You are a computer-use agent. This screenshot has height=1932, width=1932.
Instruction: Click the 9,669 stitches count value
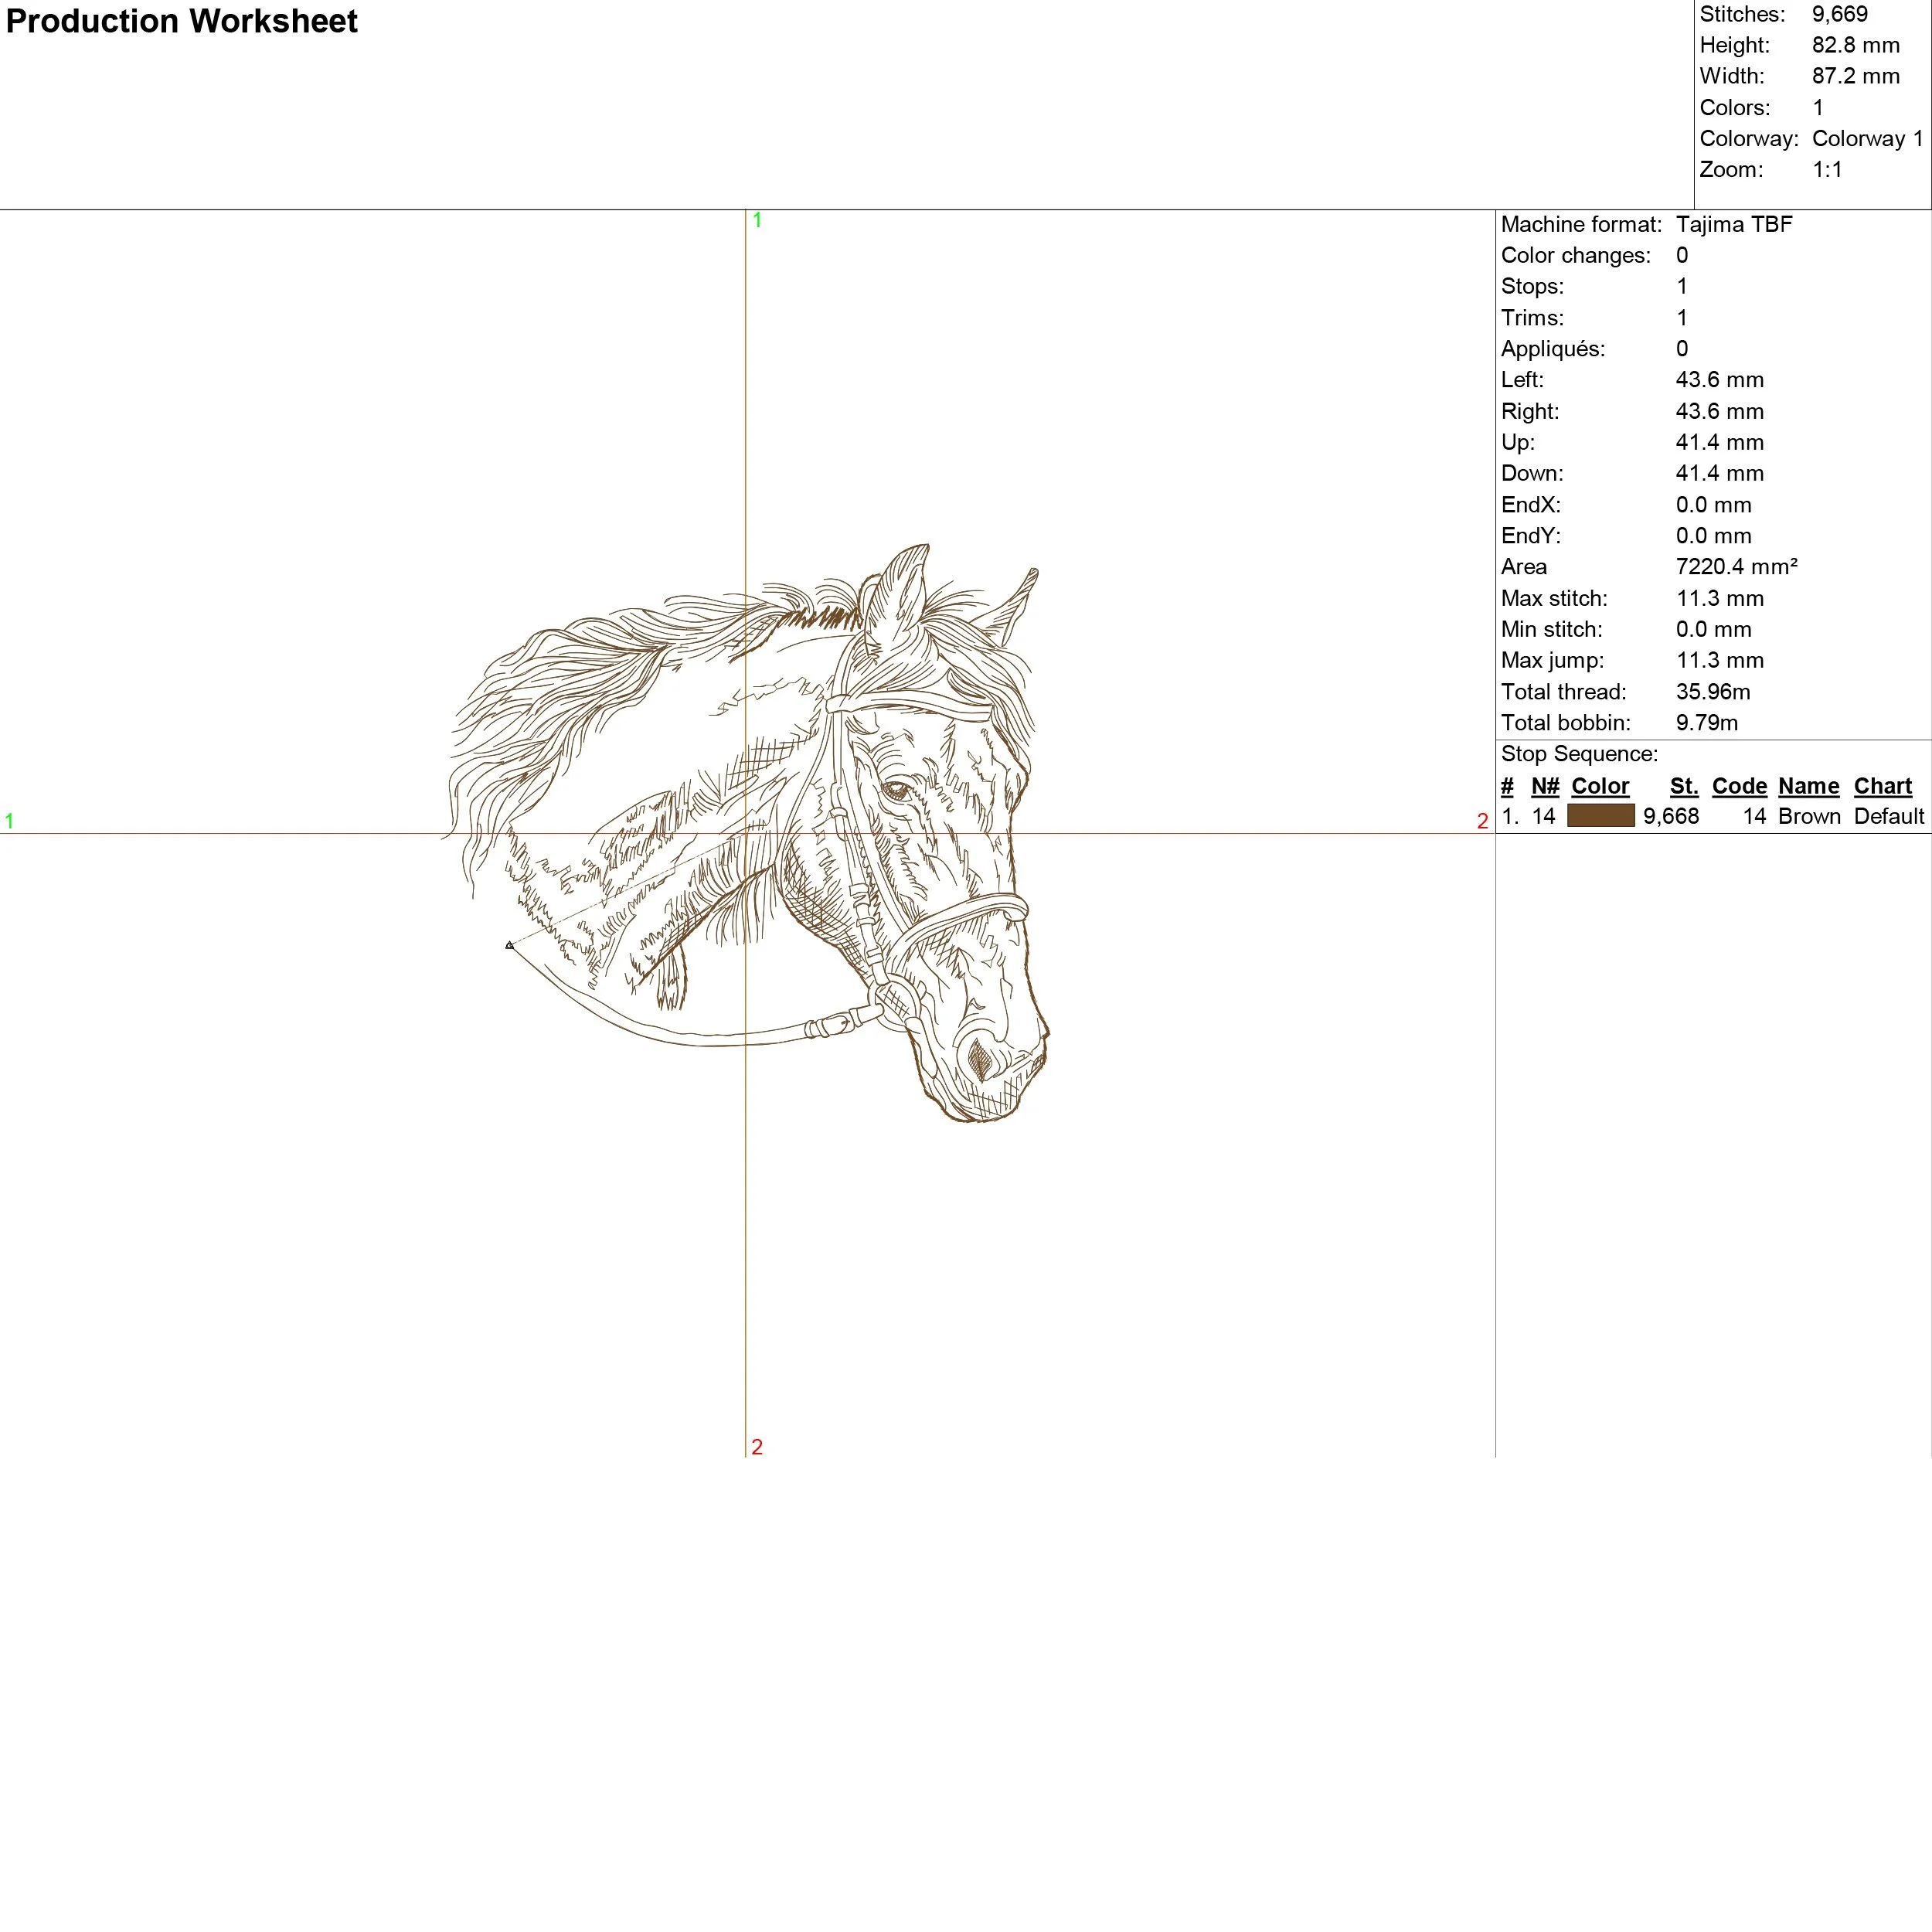click(1839, 14)
